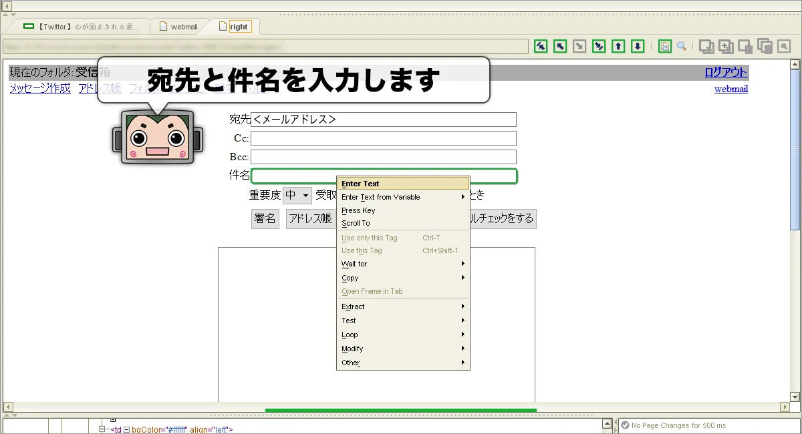
Task: Click the window with arrow icon
Action: pos(706,46)
